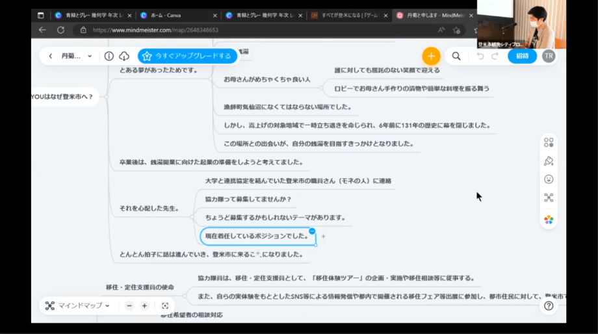Screen dimensions: 598x334
Task: Open the tab actions menu icon
Action: click(x=41, y=16)
